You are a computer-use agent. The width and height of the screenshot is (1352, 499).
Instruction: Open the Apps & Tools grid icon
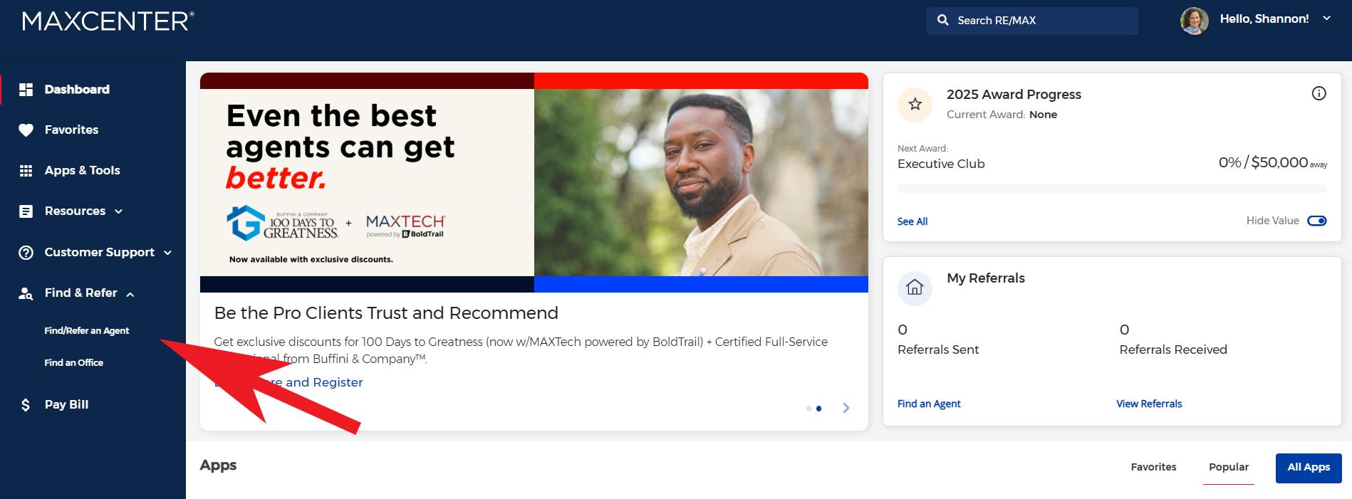(26, 171)
